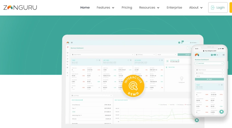Open the Need help dropdown on phone

[x=209, y=63]
